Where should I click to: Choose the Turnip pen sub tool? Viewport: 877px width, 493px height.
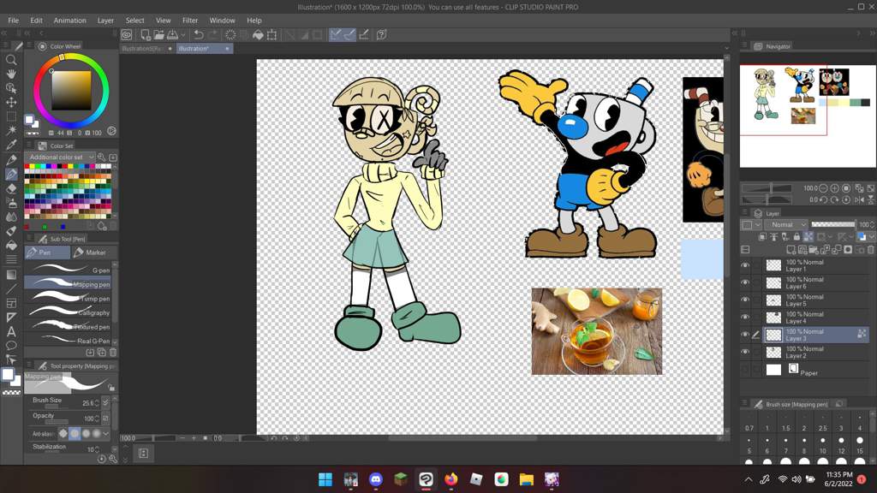(68, 298)
